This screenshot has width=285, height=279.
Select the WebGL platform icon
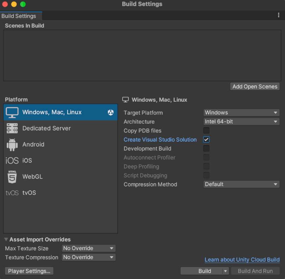(12, 177)
